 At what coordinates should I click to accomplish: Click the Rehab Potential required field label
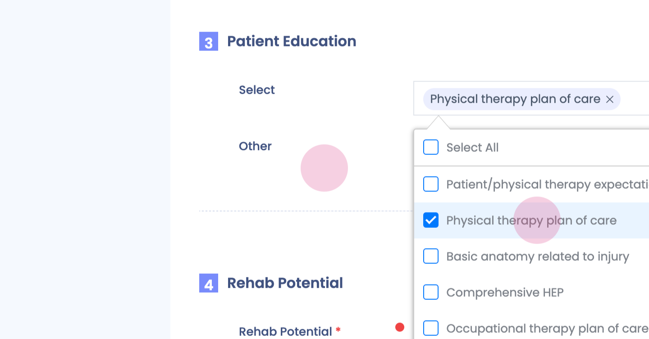(x=285, y=332)
